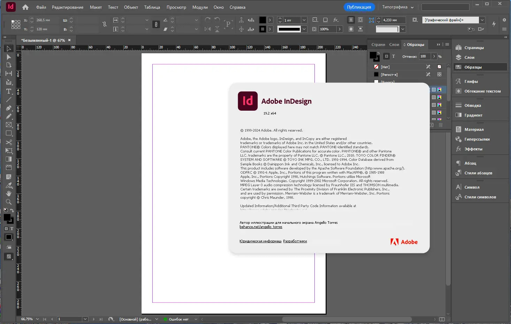Select the Zoom magnifier tool
Screen dimensions: 511x324
point(9,202)
